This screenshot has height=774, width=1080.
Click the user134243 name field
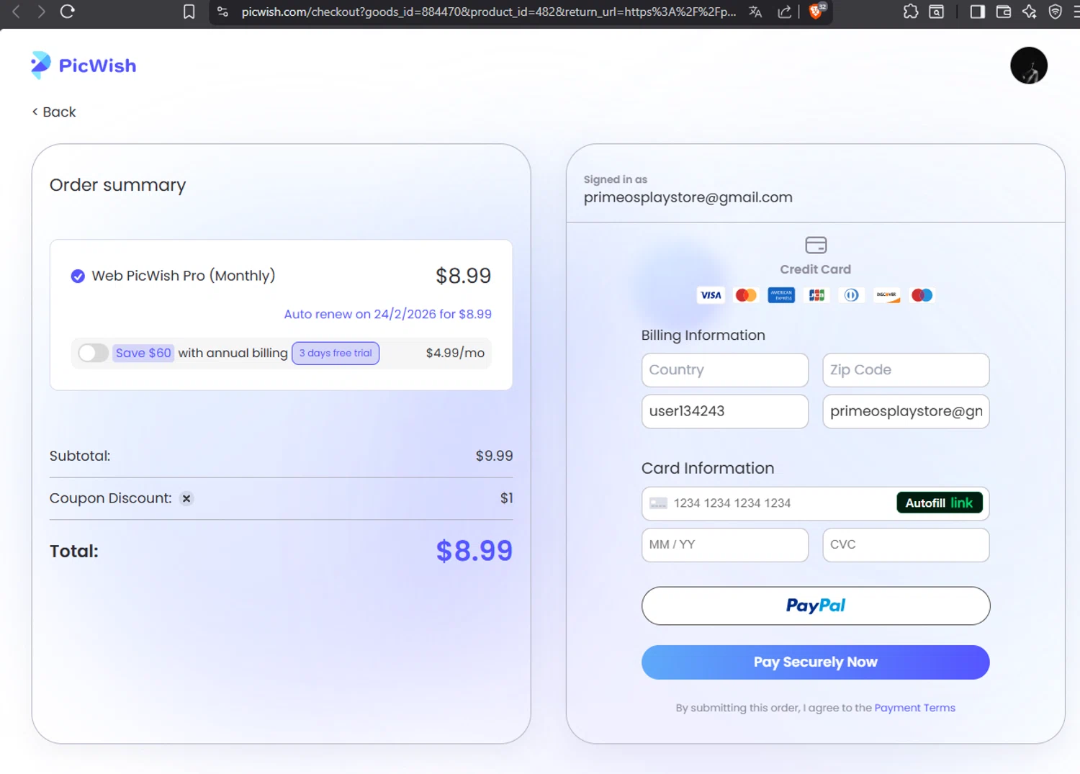point(724,411)
